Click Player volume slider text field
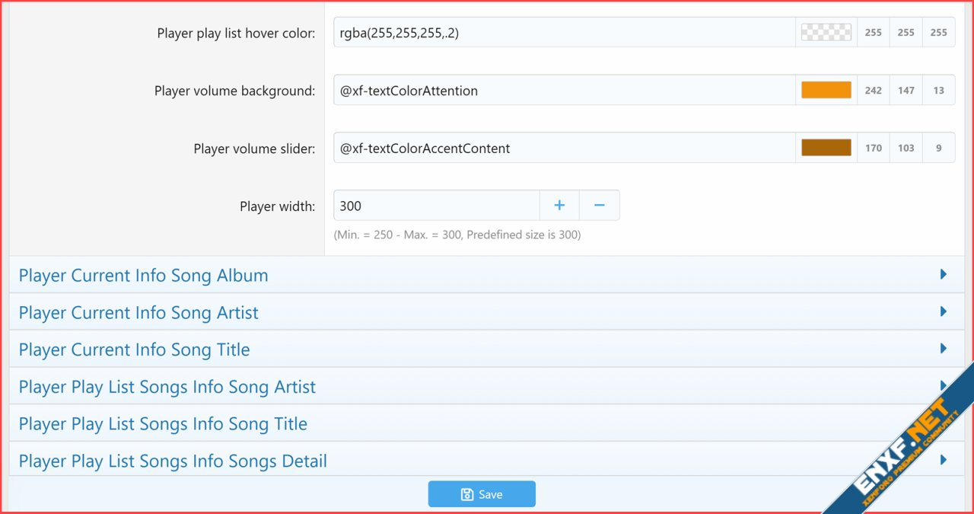The width and height of the screenshot is (974, 514). click(x=565, y=148)
